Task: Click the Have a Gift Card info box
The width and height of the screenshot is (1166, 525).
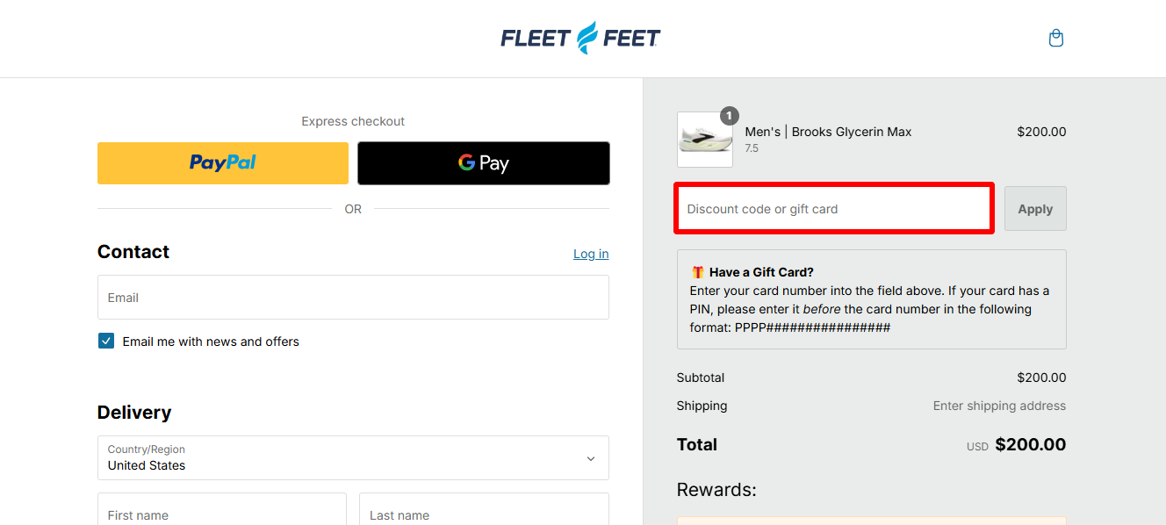Action: click(872, 299)
